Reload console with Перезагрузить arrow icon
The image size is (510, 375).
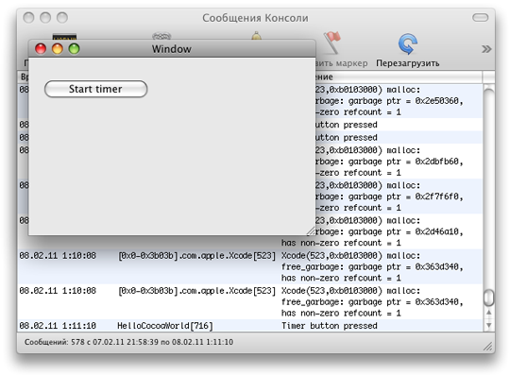pyautogui.click(x=408, y=43)
